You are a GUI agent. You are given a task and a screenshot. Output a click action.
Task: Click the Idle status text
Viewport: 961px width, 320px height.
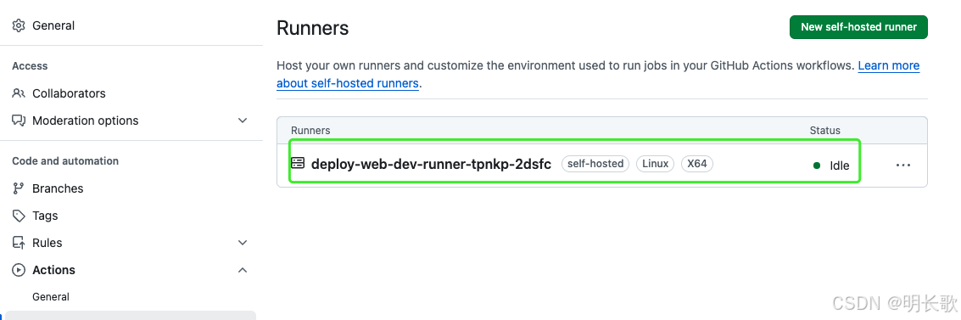pyautogui.click(x=839, y=165)
